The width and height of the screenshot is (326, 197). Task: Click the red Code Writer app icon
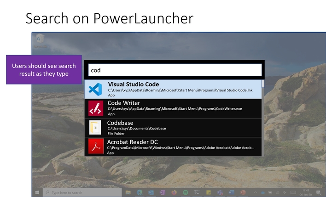(96, 108)
